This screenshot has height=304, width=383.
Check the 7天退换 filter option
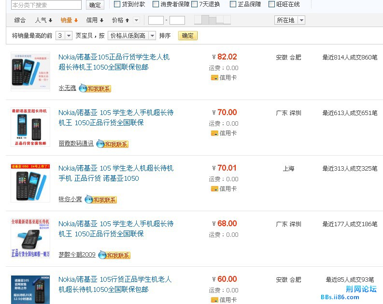pos(194,4)
